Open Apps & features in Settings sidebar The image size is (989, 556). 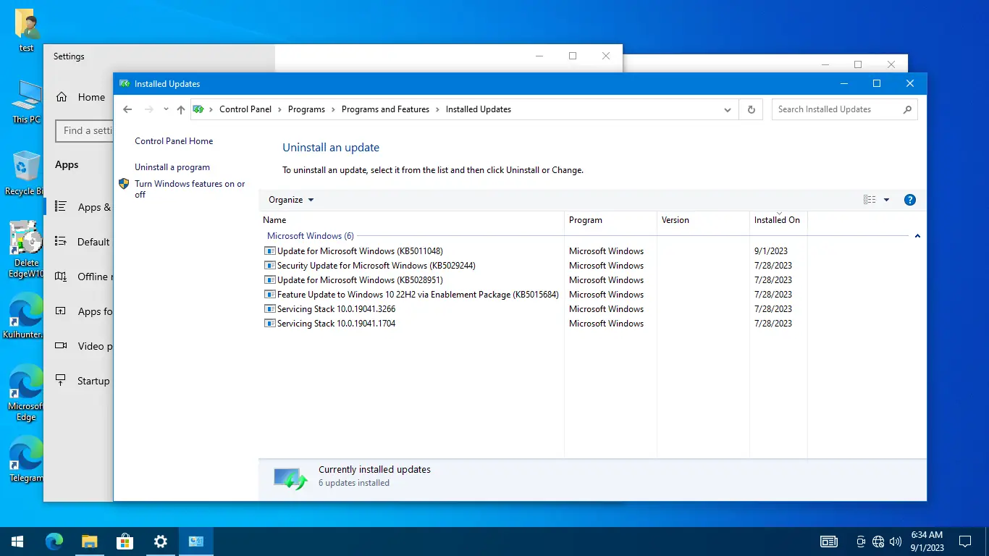80,207
